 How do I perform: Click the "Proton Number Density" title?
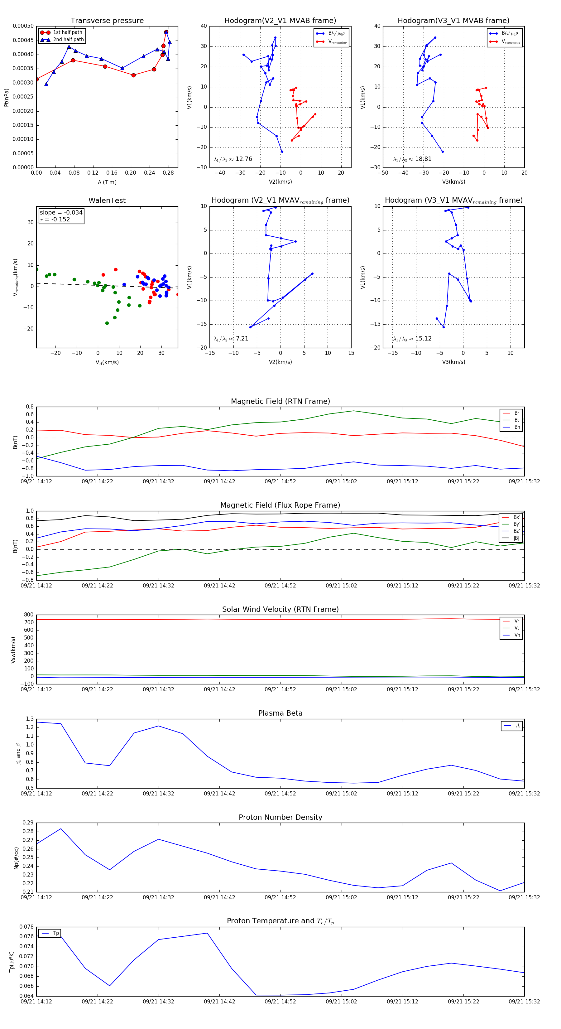(x=280, y=817)
